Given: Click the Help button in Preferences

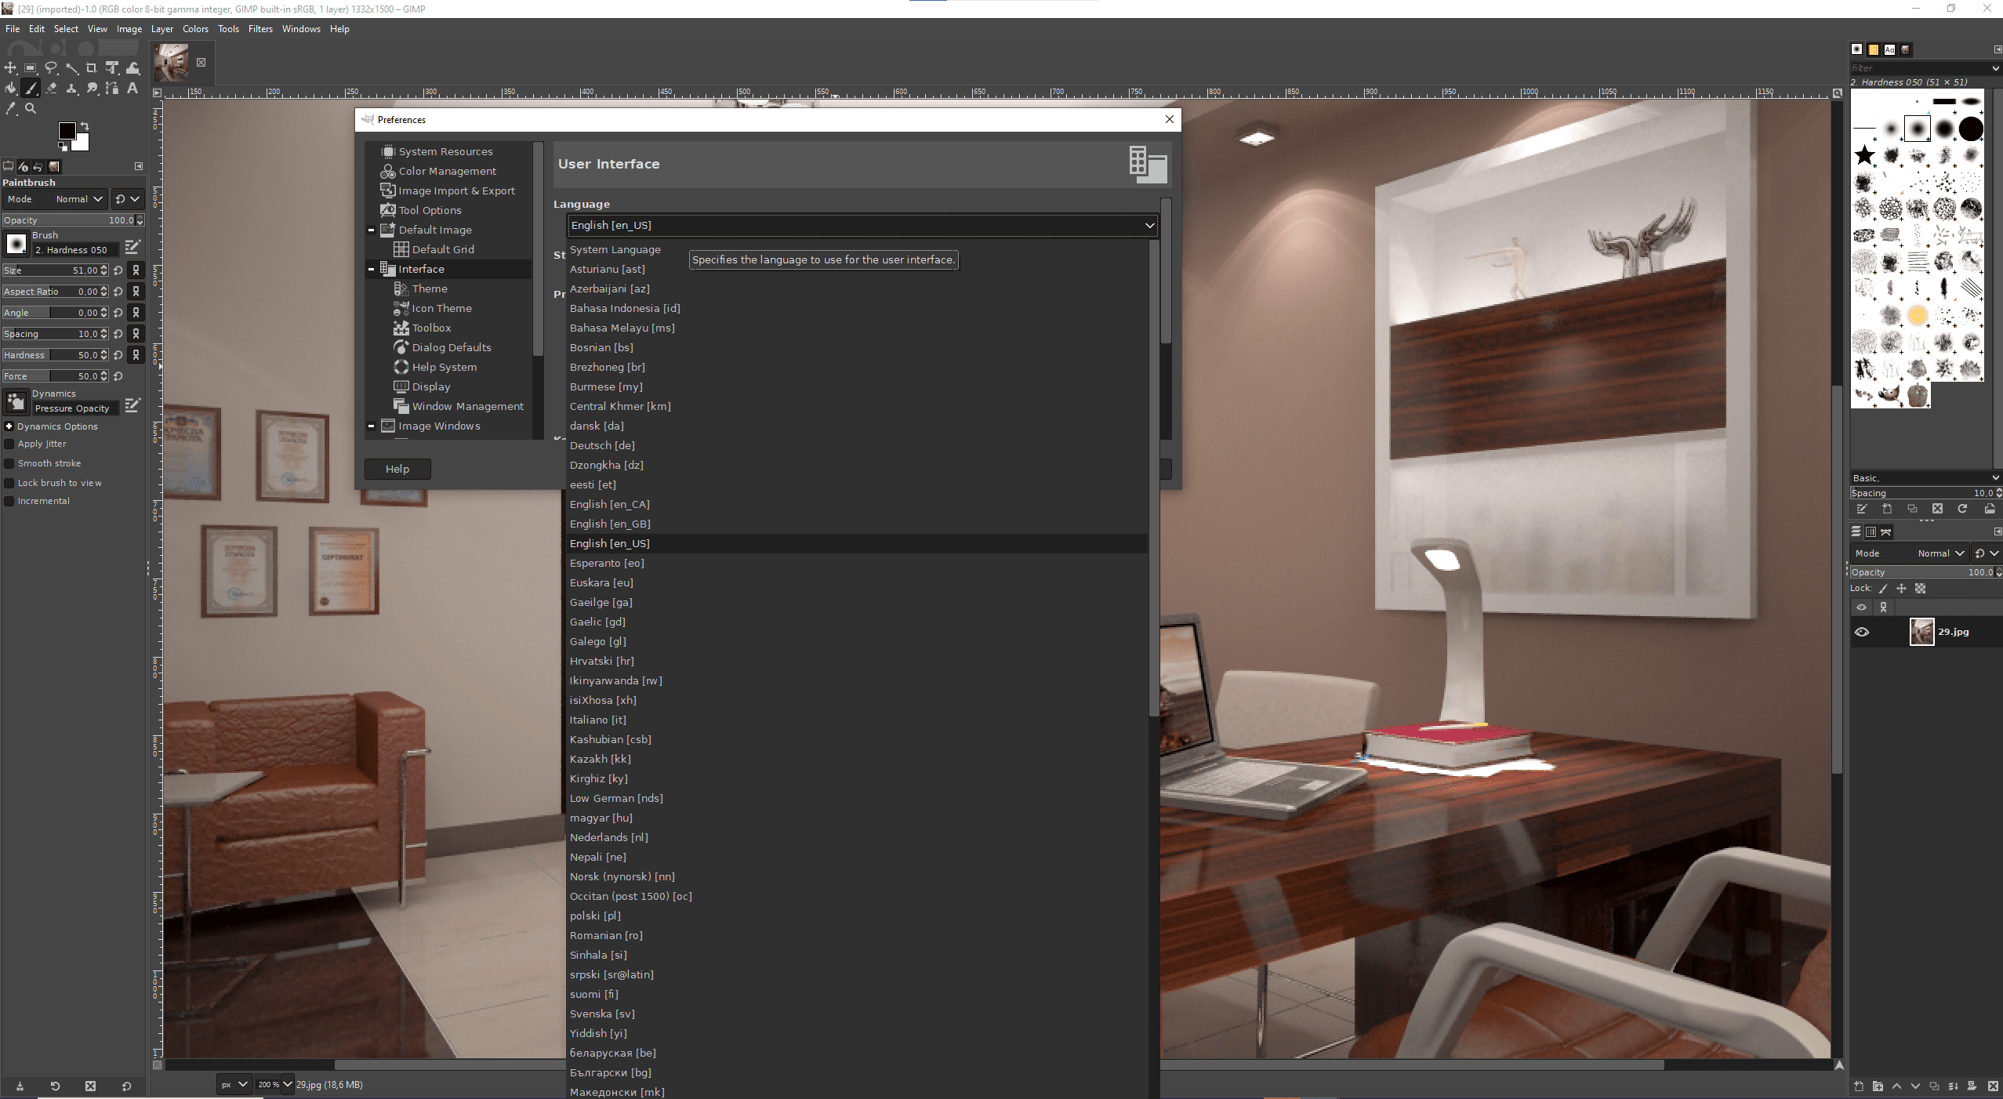Looking at the screenshot, I should [397, 470].
